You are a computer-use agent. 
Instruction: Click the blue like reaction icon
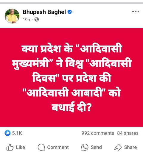point(7,133)
